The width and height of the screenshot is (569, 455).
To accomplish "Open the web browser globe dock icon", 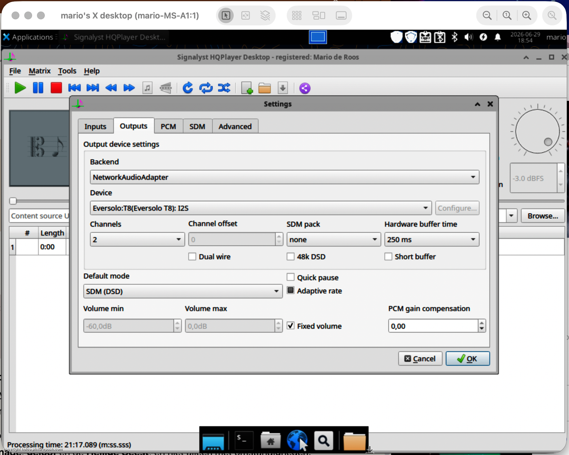I will pyautogui.click(x=297, y=440).
